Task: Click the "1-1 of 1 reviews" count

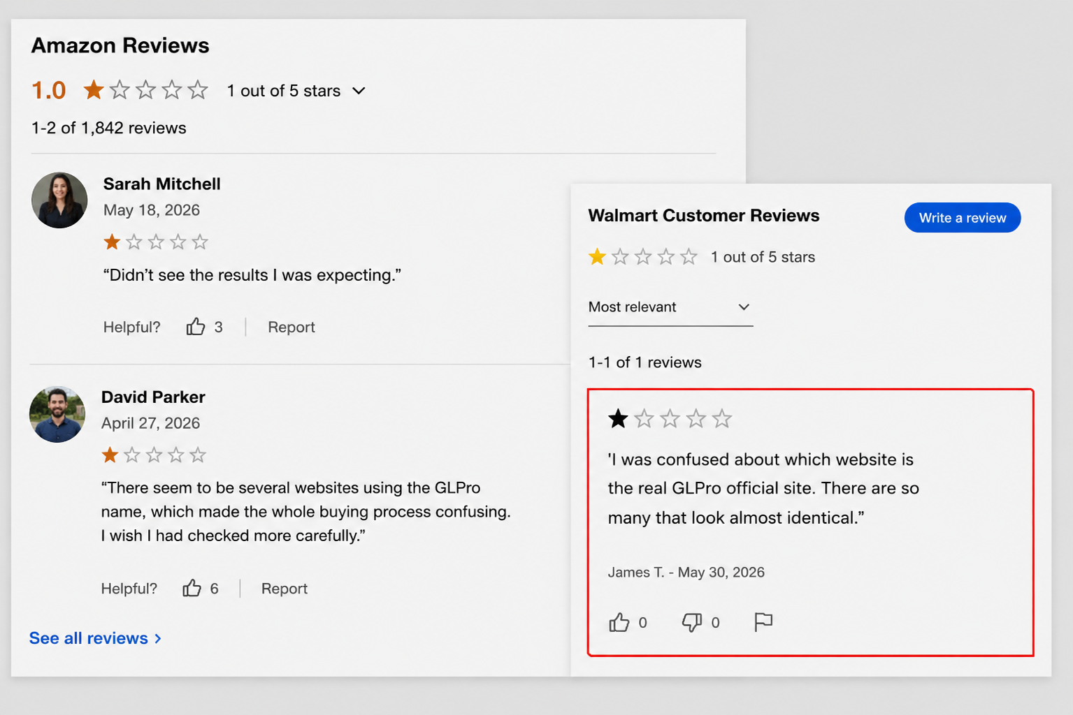Action: click(x=645, y=362)
